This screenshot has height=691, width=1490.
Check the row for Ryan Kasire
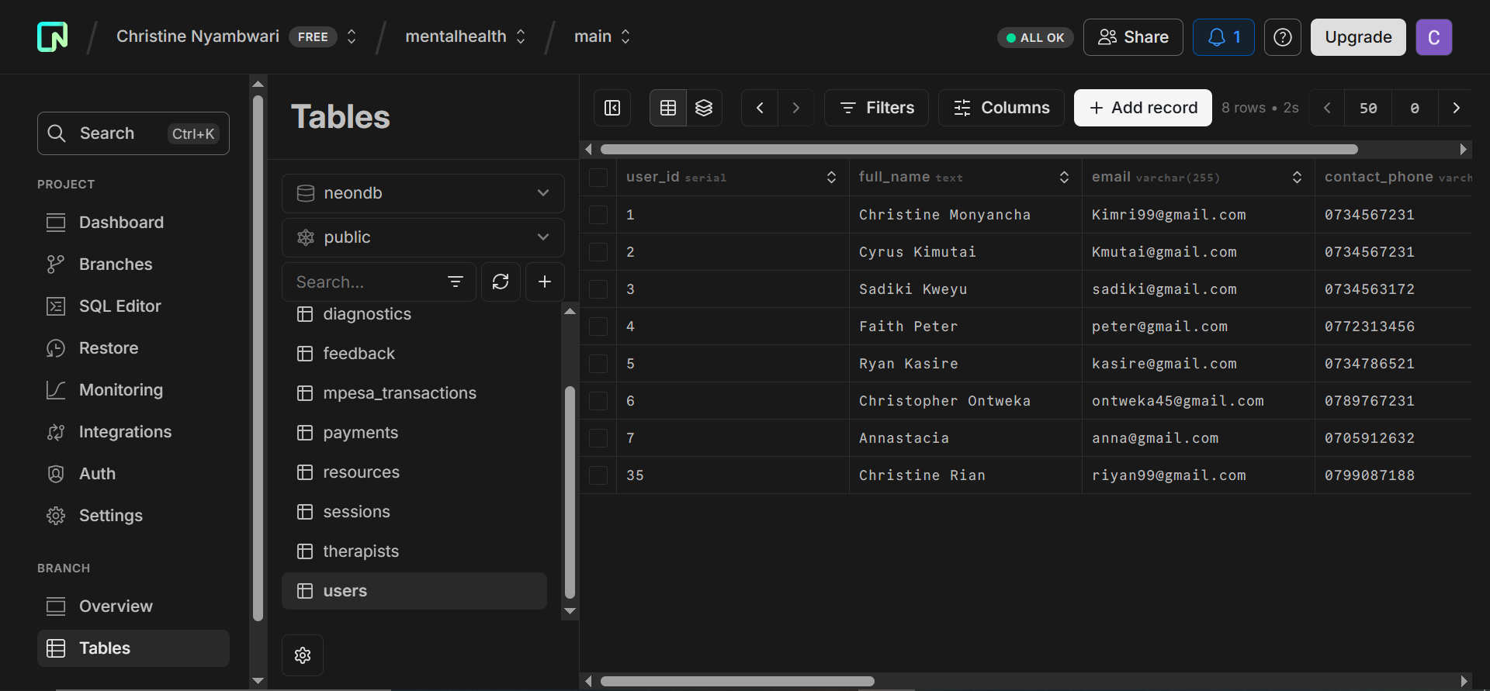pyautogui.click(x=598, y=364)
